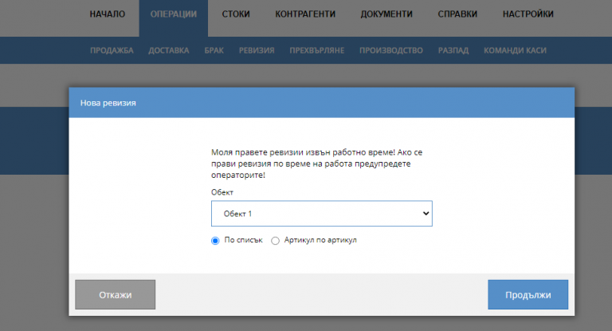612x331 pixels.
Task: Open РЕВИЗИЯ in the submenu
Action: click(x=257, y=50)
